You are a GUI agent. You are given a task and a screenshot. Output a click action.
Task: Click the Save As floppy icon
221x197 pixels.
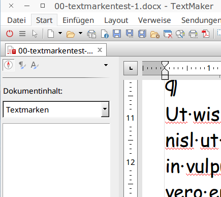(130, 34)
